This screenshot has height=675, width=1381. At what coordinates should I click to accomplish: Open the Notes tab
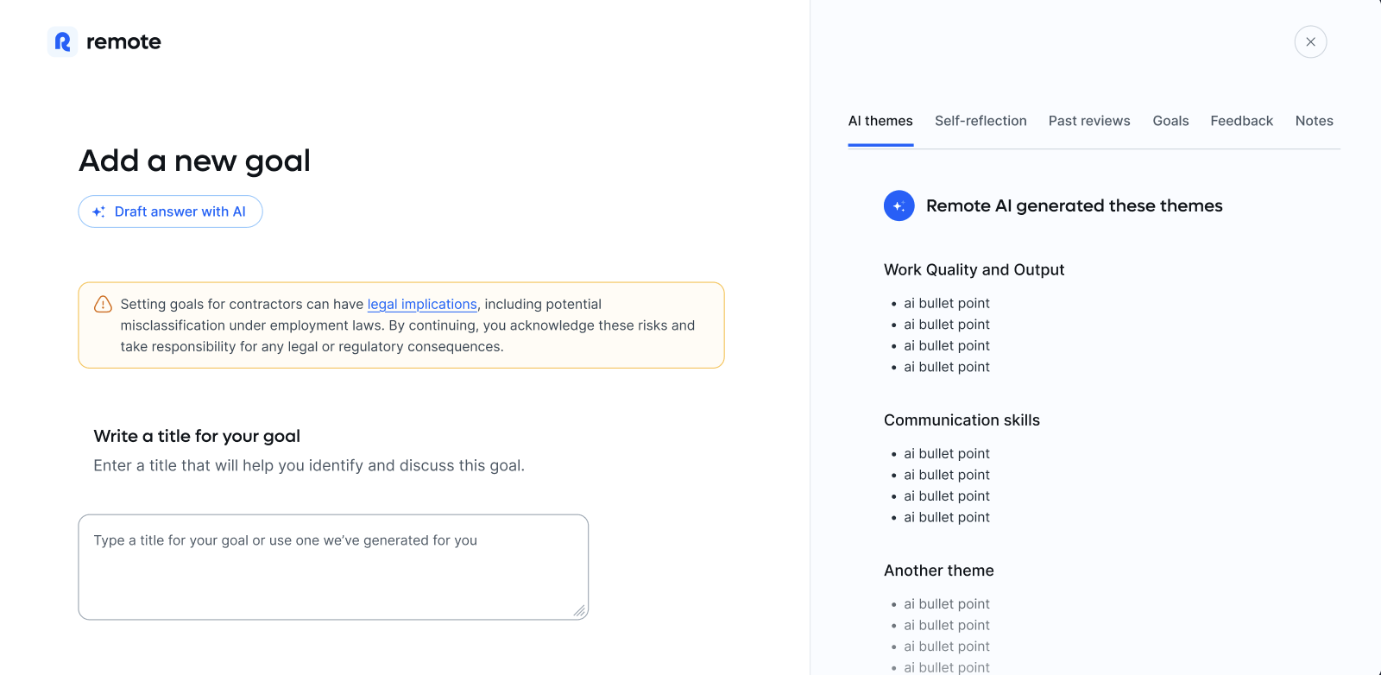pyautogui.click(x=1314, y=121)
